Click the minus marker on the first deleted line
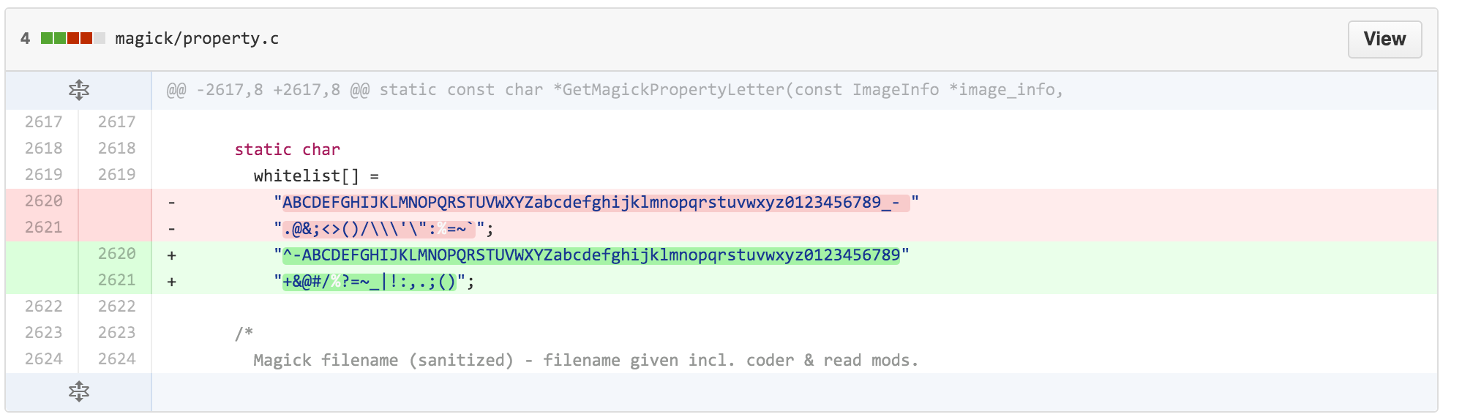The height and width of the screenshot is (417, 1462). 171,202
